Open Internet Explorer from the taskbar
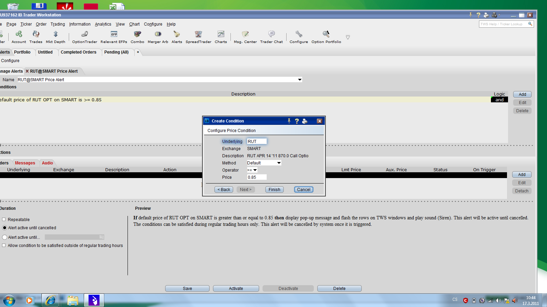 pos(51,301)
